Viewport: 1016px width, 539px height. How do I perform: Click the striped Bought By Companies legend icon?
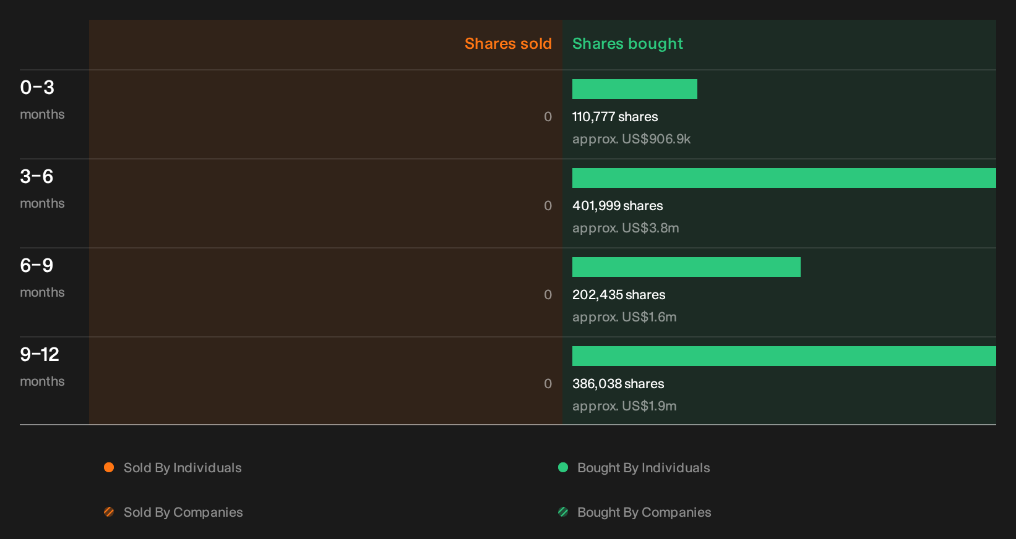pos(563,512)
